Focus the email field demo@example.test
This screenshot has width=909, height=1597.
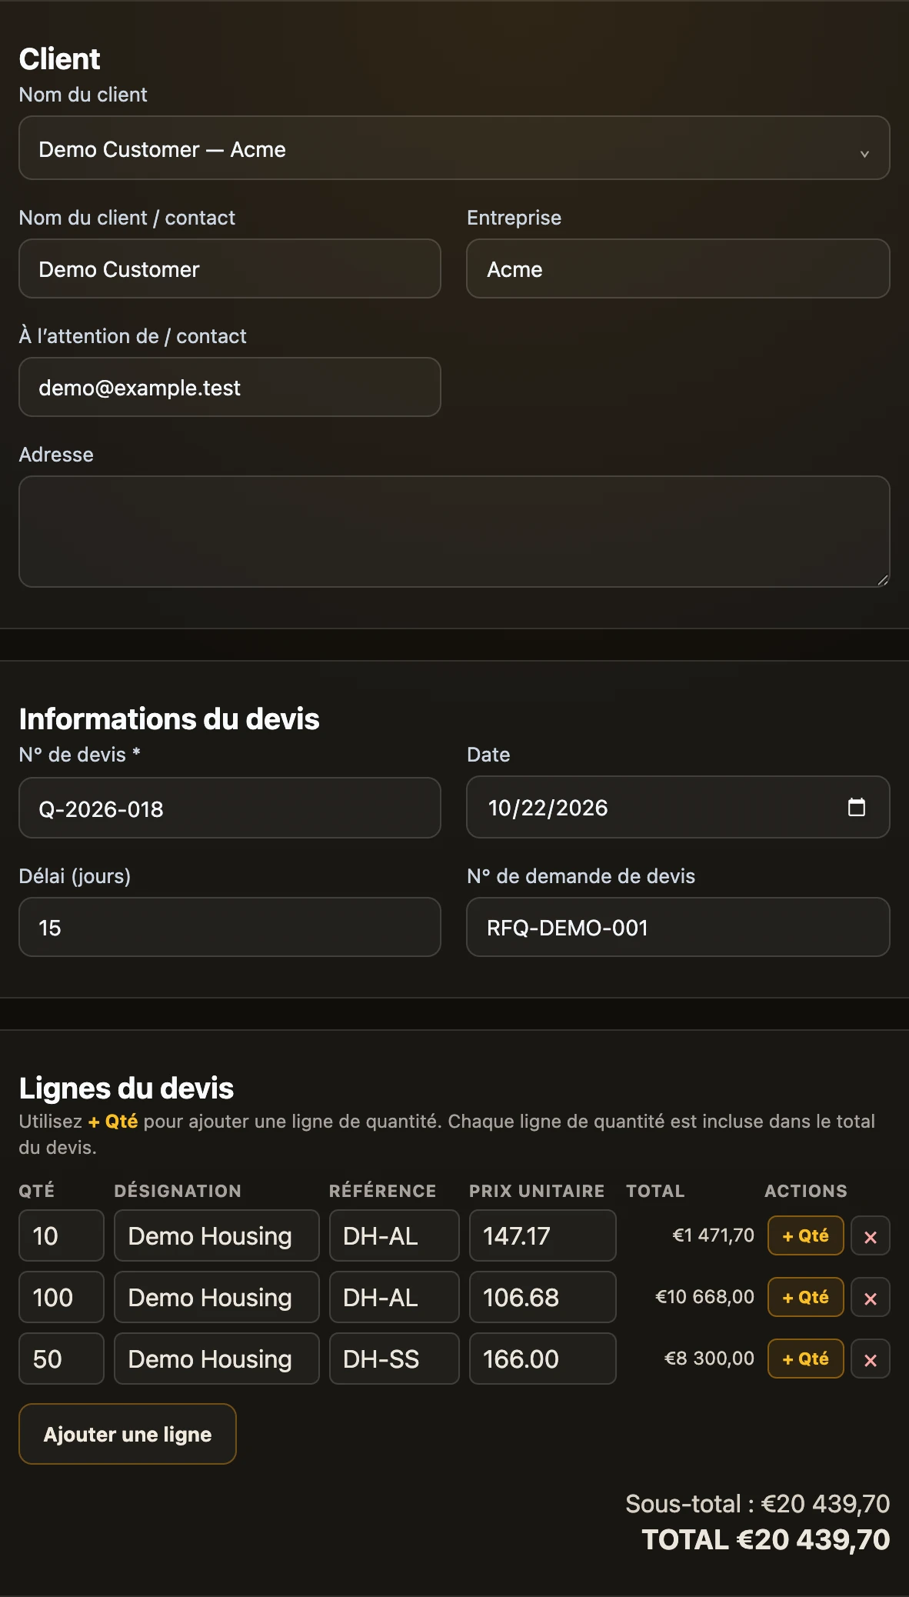coord(230,387)
